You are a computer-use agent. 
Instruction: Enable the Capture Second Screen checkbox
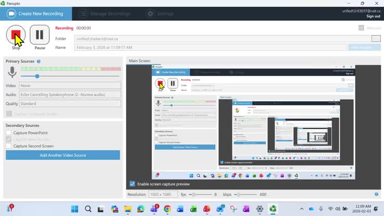[x=9, y=146]
